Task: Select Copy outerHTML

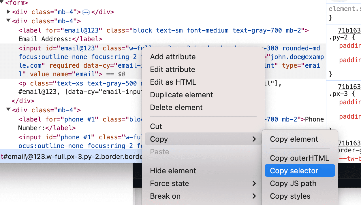Action: tap(300, 158)
